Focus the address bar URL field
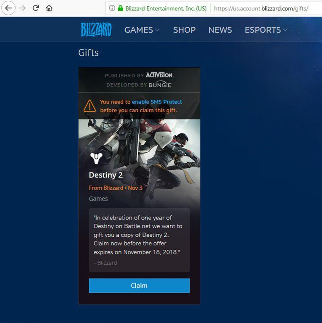Viewport: 322px width, 323px height. pos(261,8)
